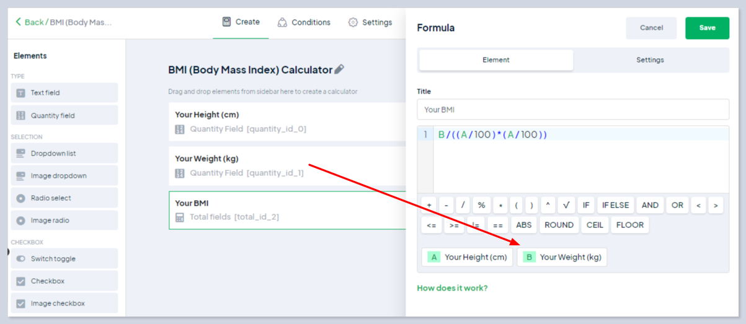The height and width of the screenshot is (324, 746).
Task: Open the Conditions tab
Action: click(x=304, y=22)
